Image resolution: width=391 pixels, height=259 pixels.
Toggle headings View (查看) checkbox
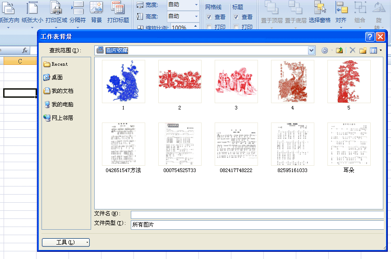[236, 17]
